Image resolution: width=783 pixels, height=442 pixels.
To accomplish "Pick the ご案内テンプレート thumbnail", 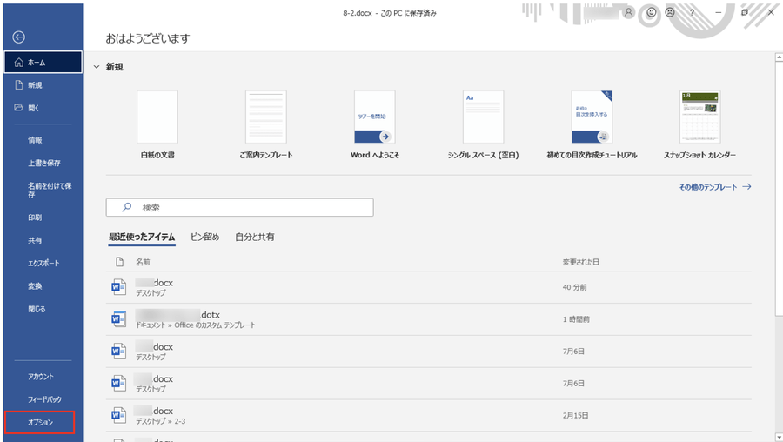I will tap(265, 117).
